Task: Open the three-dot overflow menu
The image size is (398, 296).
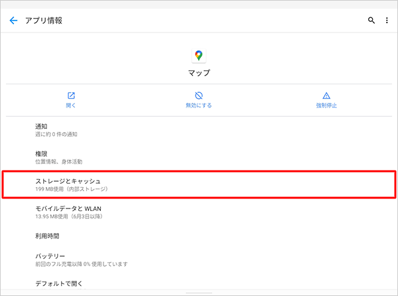Action: 387,21
